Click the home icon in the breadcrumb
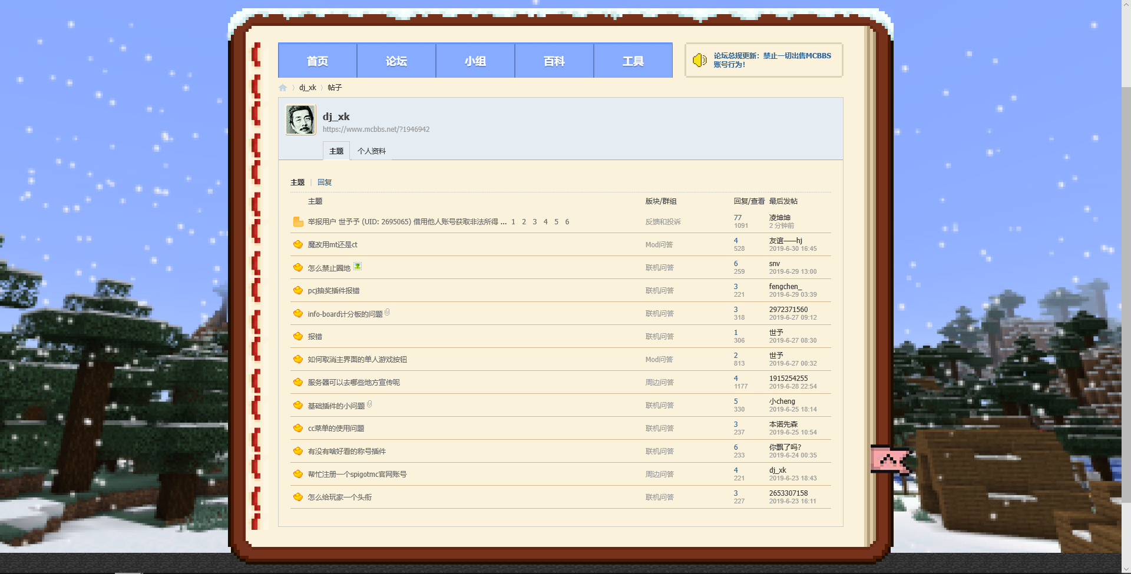 [x=283, y=88]
